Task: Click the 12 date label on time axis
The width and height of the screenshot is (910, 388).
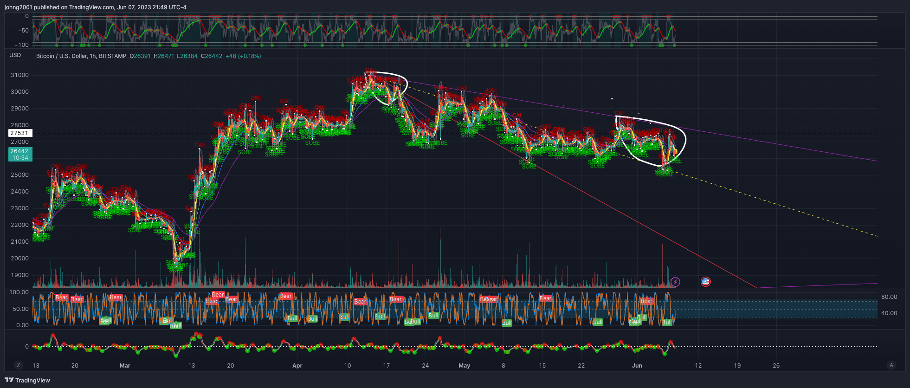Action: click(x=698, y=366)
